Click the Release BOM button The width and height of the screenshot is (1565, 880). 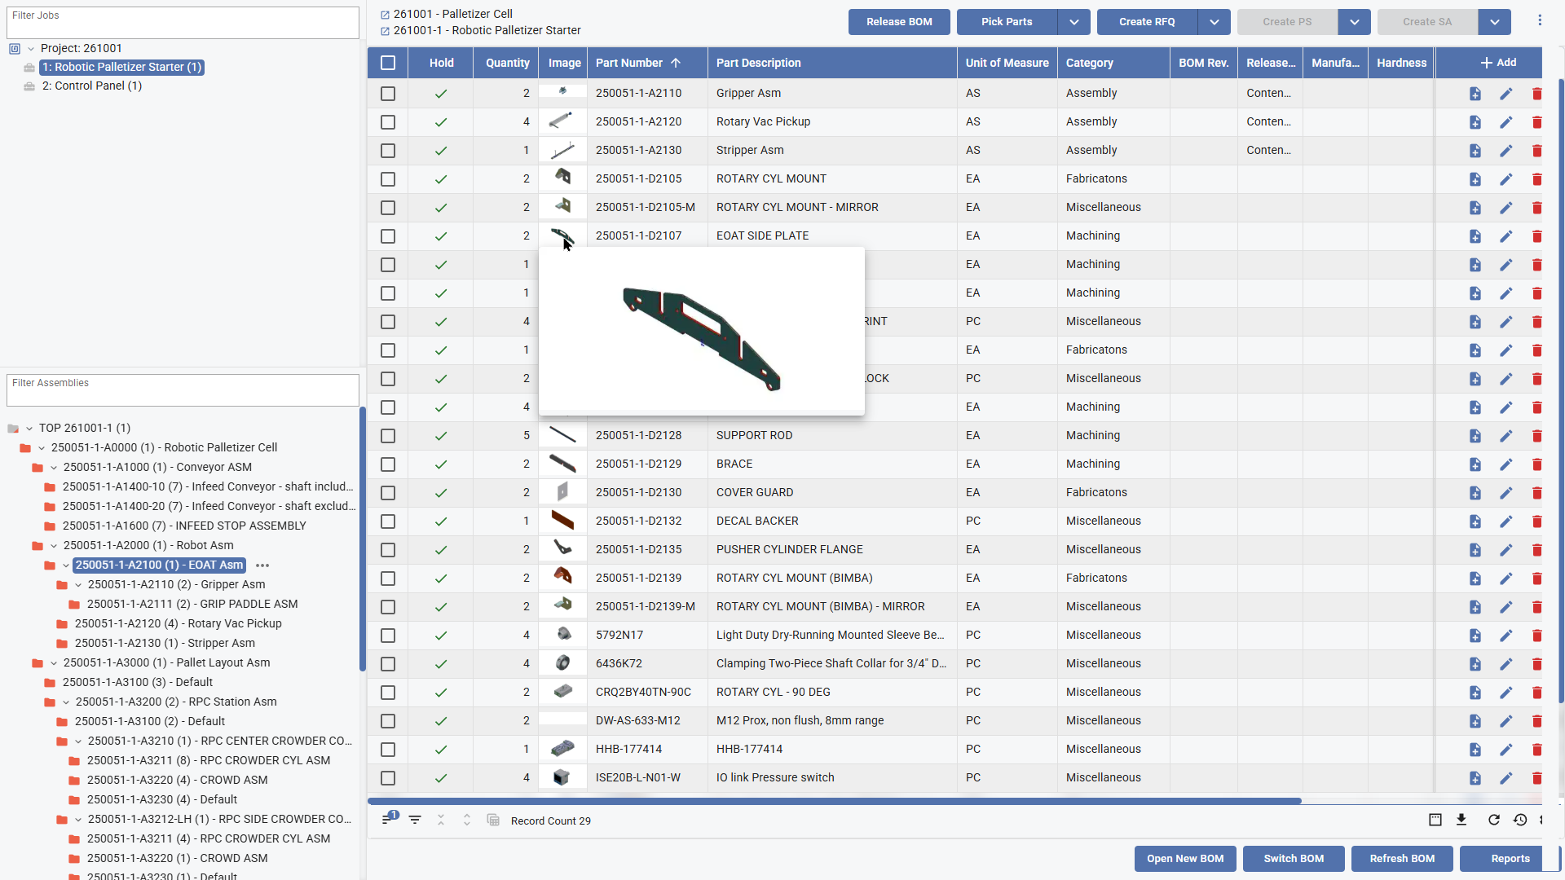coord(898,22)
